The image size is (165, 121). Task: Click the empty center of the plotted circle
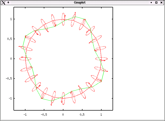(x=63, y=59)
